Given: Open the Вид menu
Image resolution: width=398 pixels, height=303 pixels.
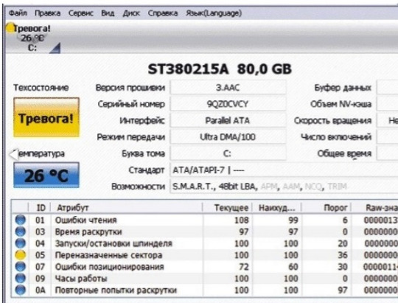Looking at the screenshot, I should (108, 13).
